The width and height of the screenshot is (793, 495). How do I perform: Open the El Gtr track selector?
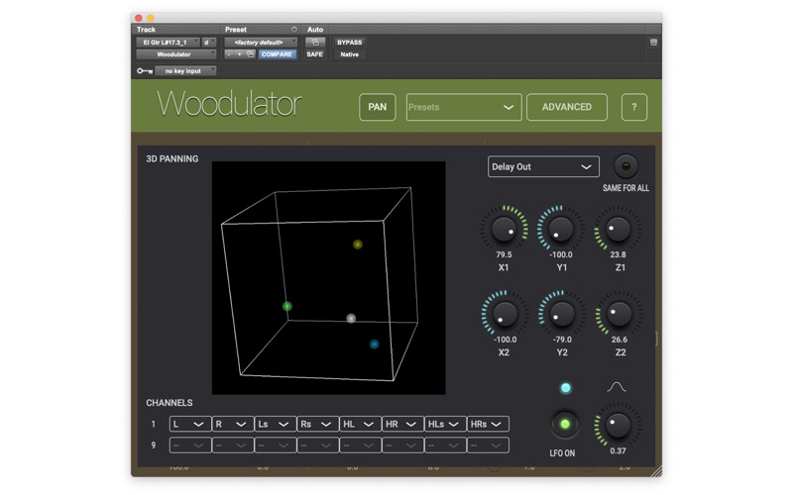tap(168, 43)
